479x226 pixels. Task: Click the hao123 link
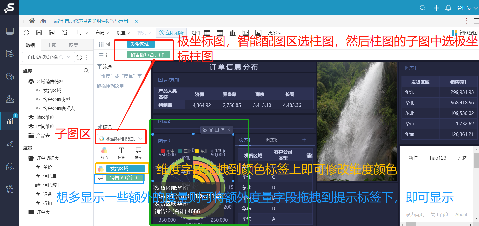pos(438,158)
